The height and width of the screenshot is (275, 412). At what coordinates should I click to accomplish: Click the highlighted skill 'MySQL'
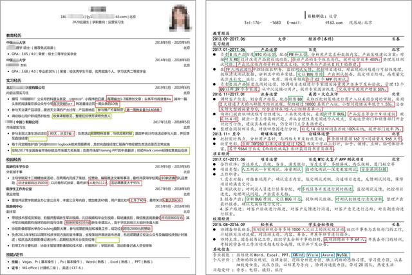343,255
